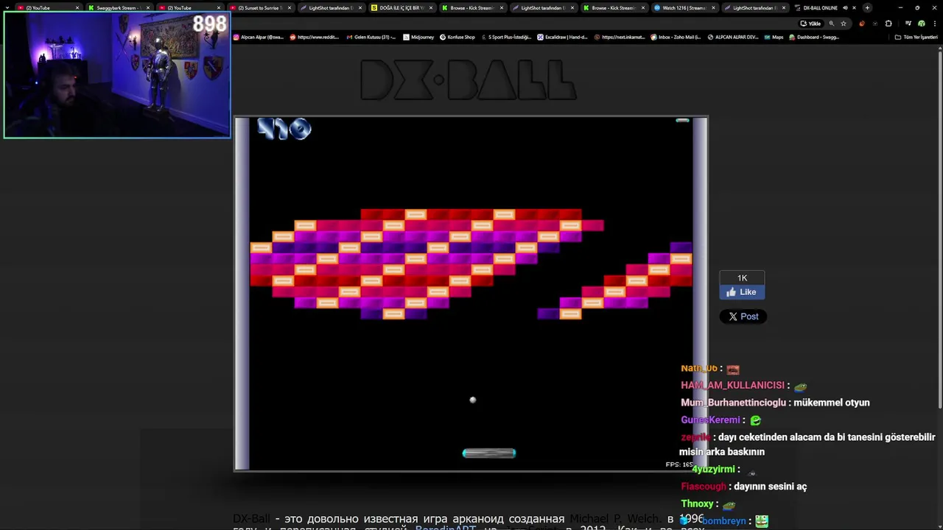Click the orange extension icon in toolbar
The width and height of the screenshot is (943, 530).
(862, 24)
